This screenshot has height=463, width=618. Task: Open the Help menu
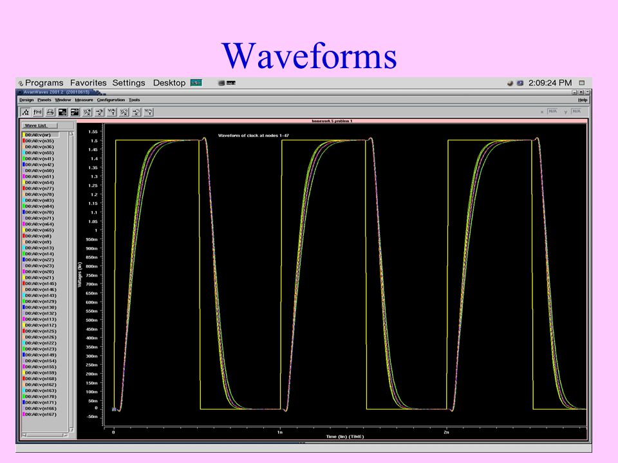pyautogui.click(x=583, y=100)
